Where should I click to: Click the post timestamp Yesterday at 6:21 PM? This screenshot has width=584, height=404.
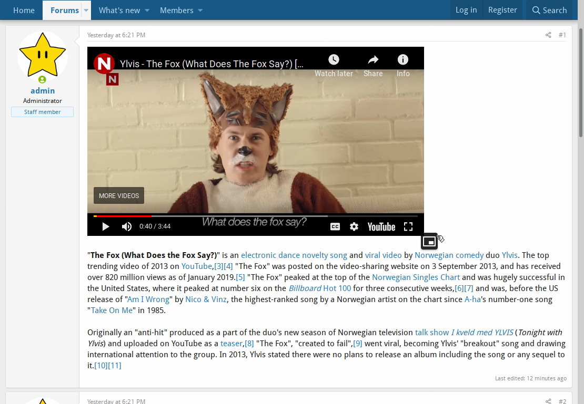pyautogui.click(x=116, y=35)
